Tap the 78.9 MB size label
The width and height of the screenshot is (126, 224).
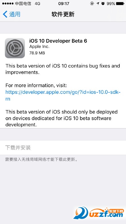[x=37, y=53]
